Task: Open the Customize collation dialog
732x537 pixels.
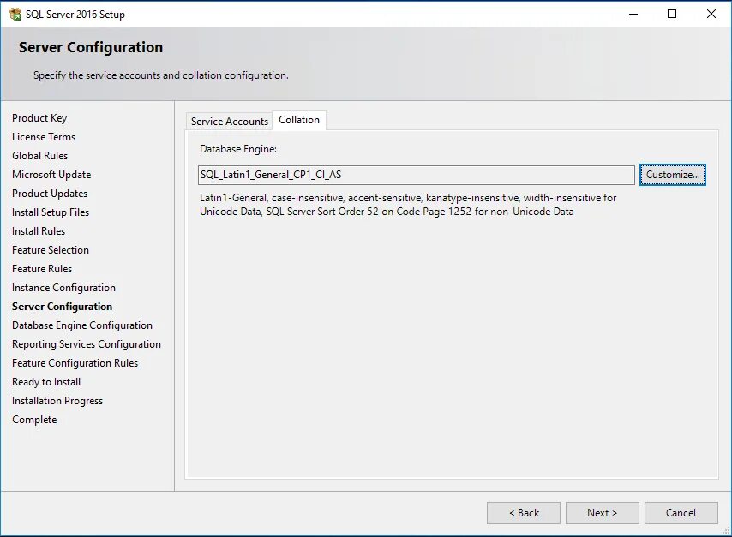Action: coord(672,175)
